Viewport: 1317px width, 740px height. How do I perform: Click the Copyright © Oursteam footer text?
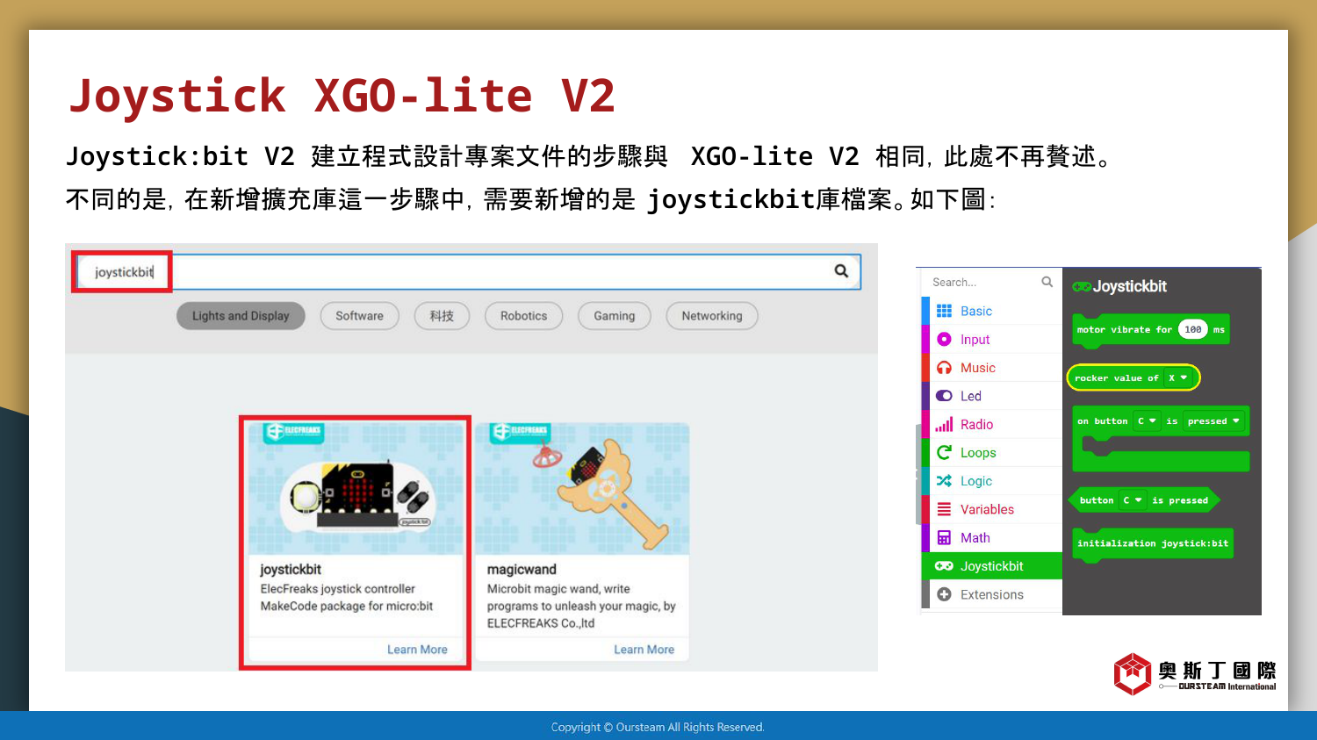658,727
